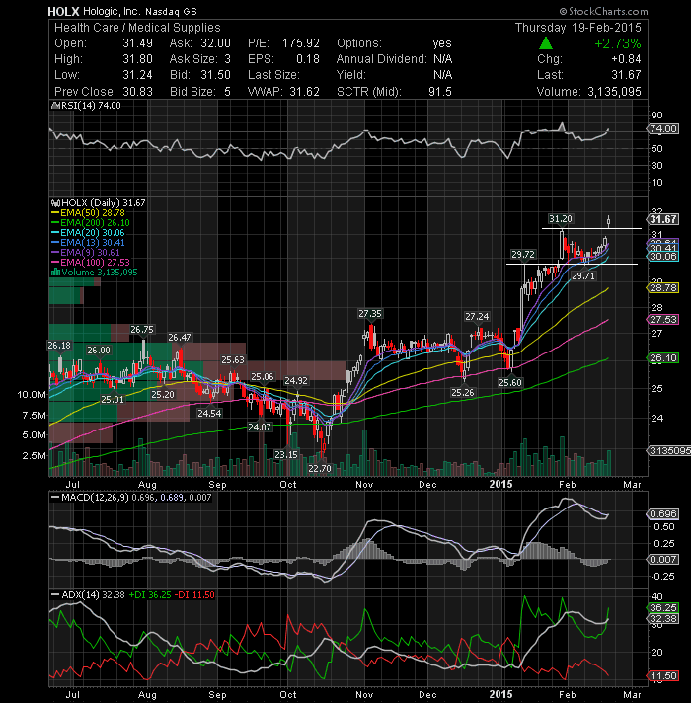Click the red -DI 11.50 legend label
Viewport: 691px width, 703px height.
point(194,595)
